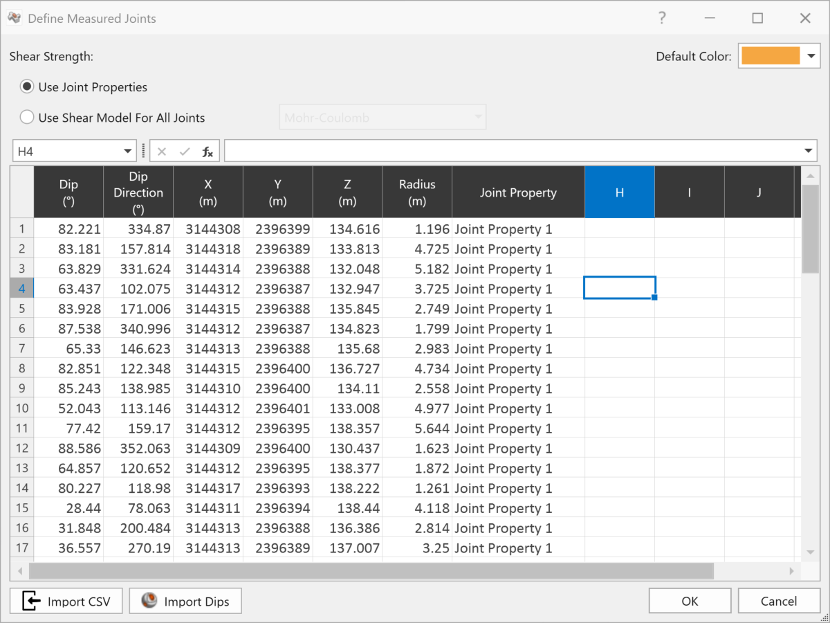The width and height of the screenshot is (830, 623).
Task: Open the help question mark button
Action: (x=663, y=18)
